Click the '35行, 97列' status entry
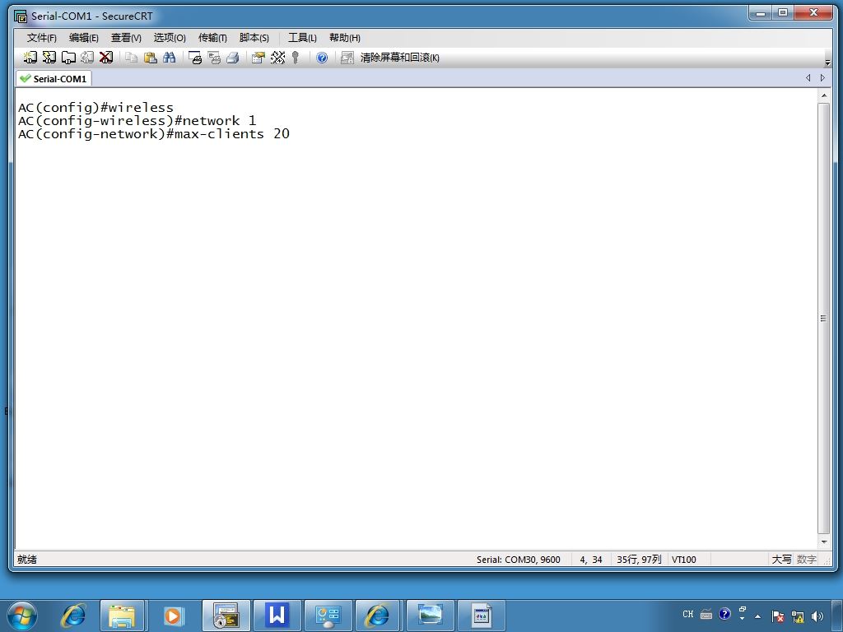 [x=639, y=560]
